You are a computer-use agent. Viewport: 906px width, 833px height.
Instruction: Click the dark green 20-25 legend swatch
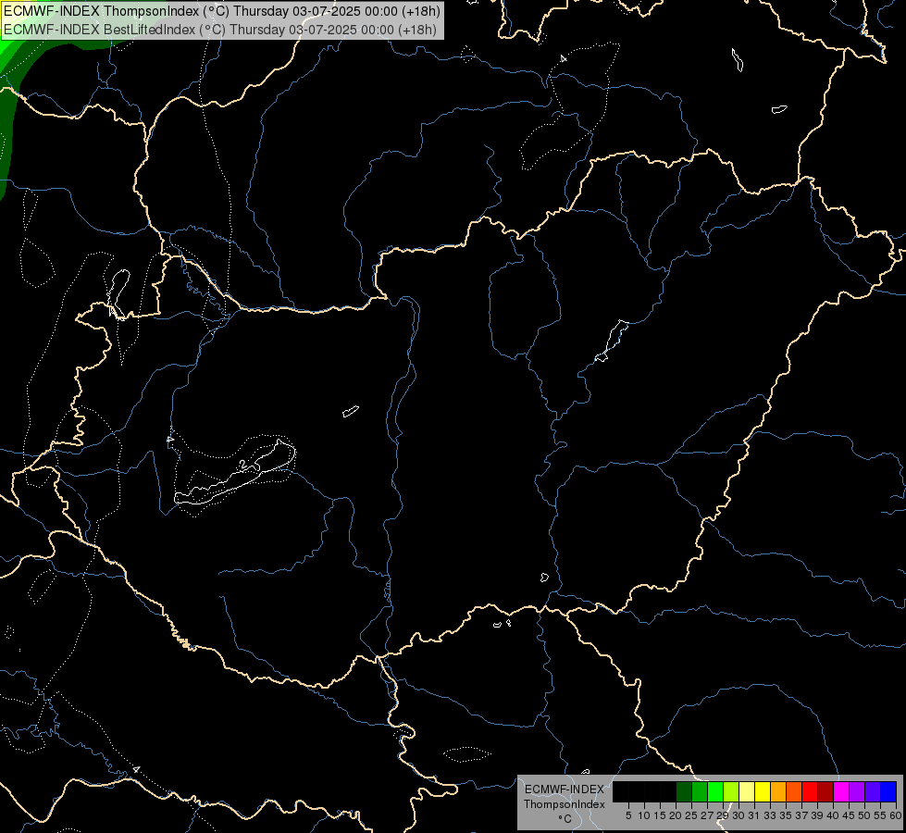pyautogui.click(x=684, y=792)
